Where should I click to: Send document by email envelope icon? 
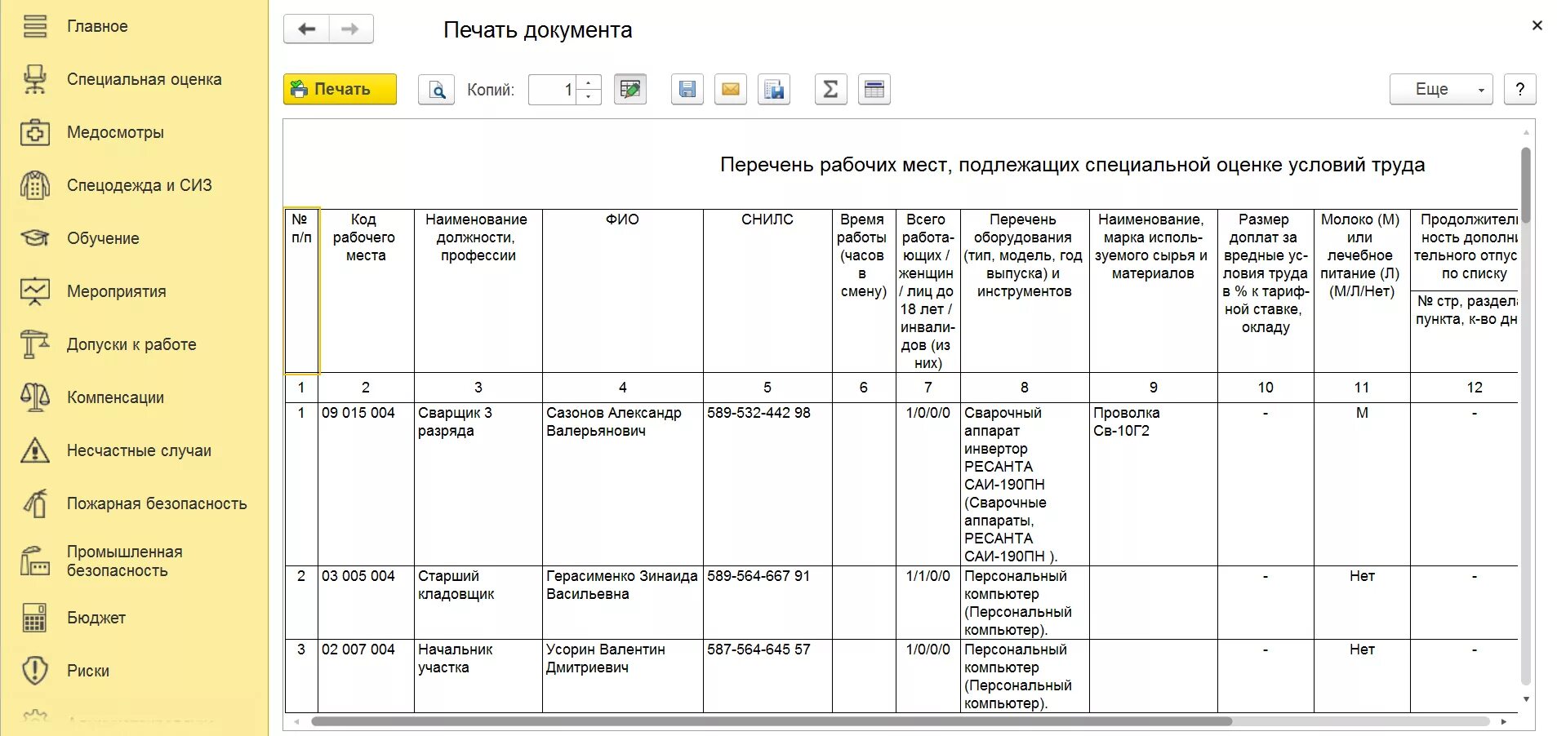point(731,90)
